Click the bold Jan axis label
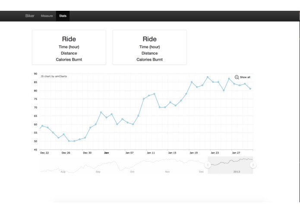The width and height of the screenshot is (300, 213). (106, 153)
